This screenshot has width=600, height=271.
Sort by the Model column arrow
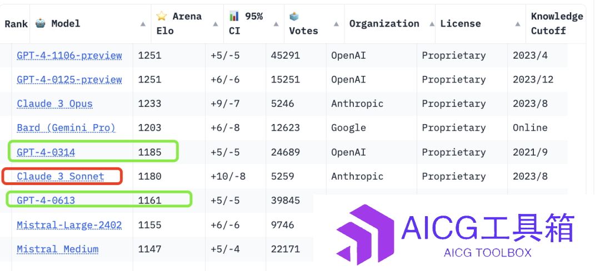[143, 24]
